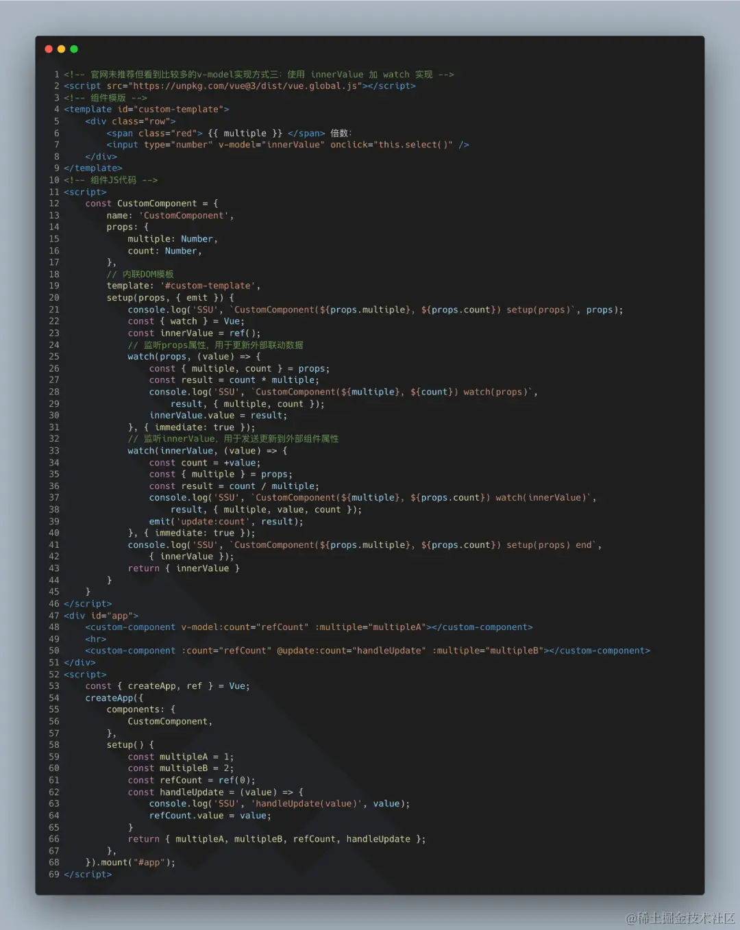This screenshot has width=740, height=930.
Task: Click the "// 监听innerValue" comment line
Action: point(234,439)
